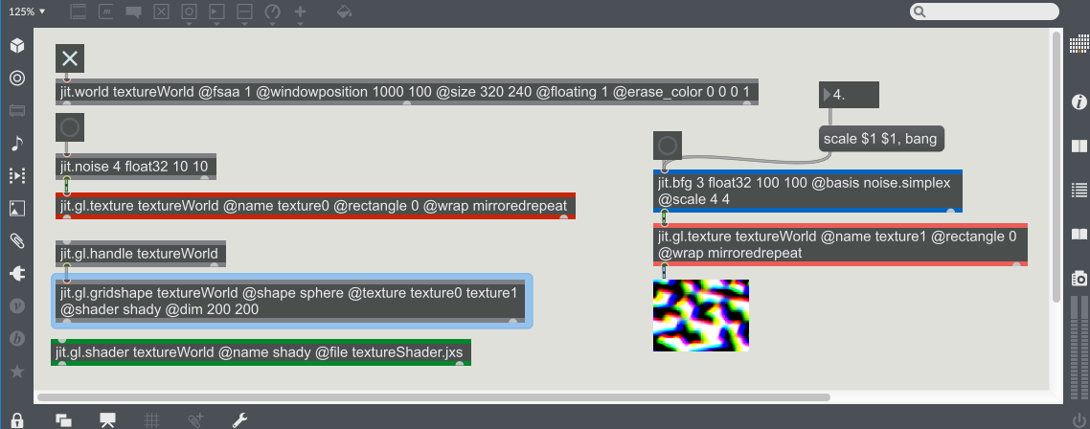This screenshot has height=429, width=1090.
Task: Open the Images browser in sidebar
Action: (x=17, y=208)
